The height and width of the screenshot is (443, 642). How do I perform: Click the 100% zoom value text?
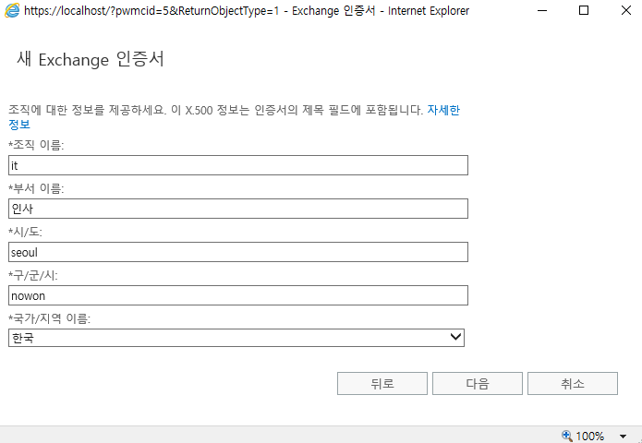[x=589, y=436]
